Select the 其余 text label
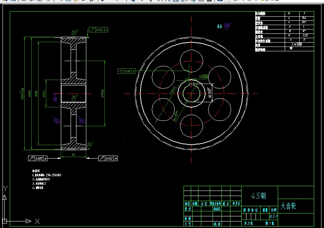Viewport: 324px width, 228px height. 220,27
